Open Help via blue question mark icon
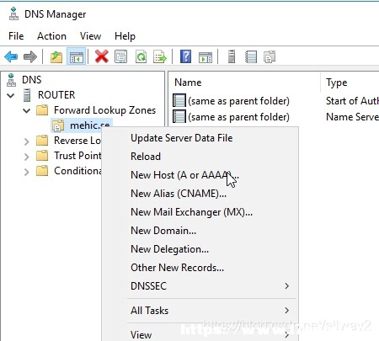 [x=185, y=56]
